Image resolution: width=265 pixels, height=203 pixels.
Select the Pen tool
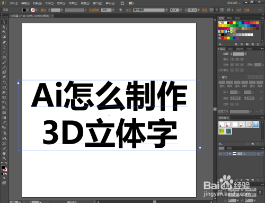(4, 42)
